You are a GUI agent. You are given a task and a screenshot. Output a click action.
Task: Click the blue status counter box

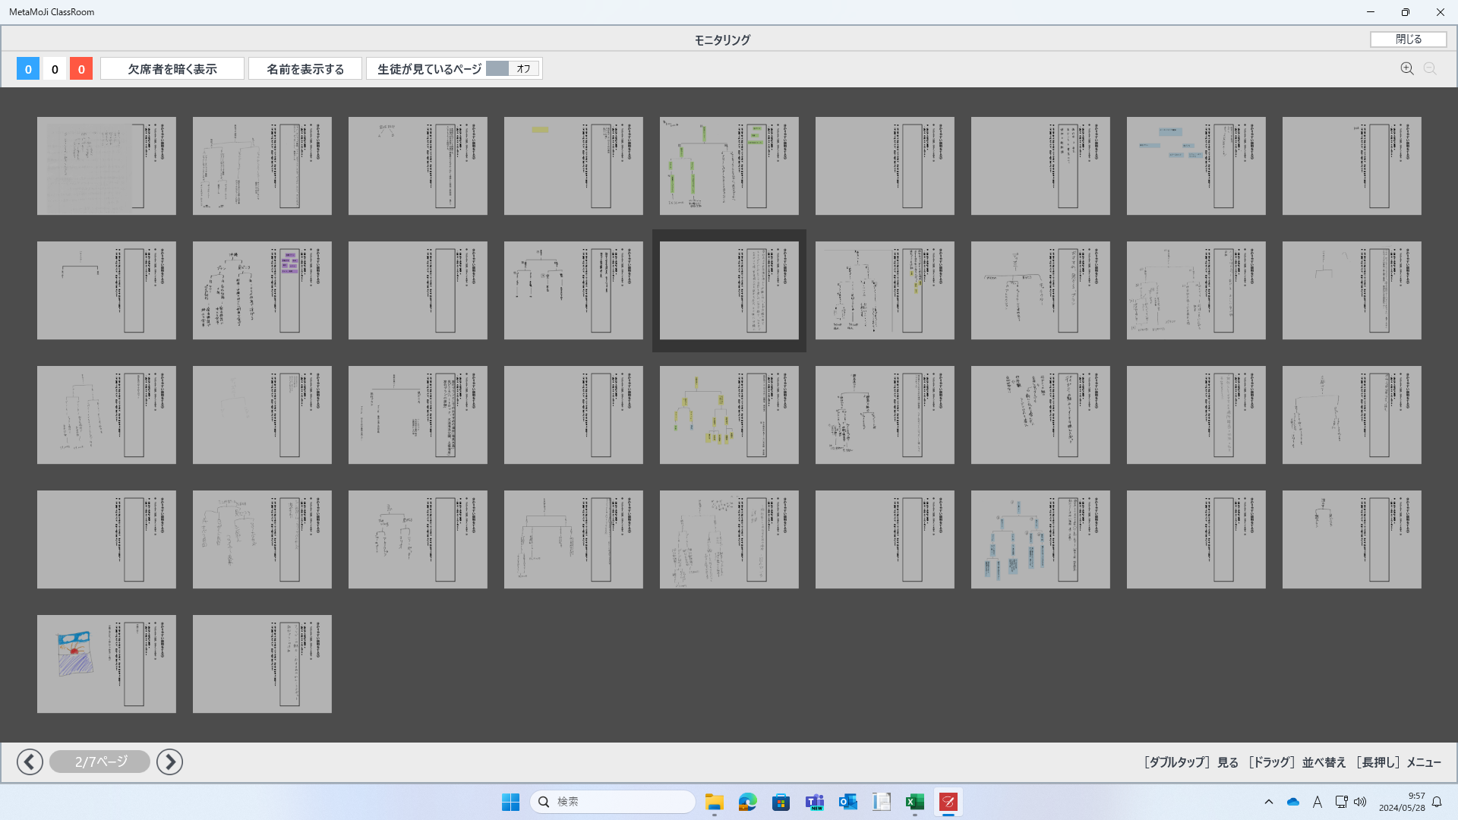pyautogui.click(x=28, y=69)
